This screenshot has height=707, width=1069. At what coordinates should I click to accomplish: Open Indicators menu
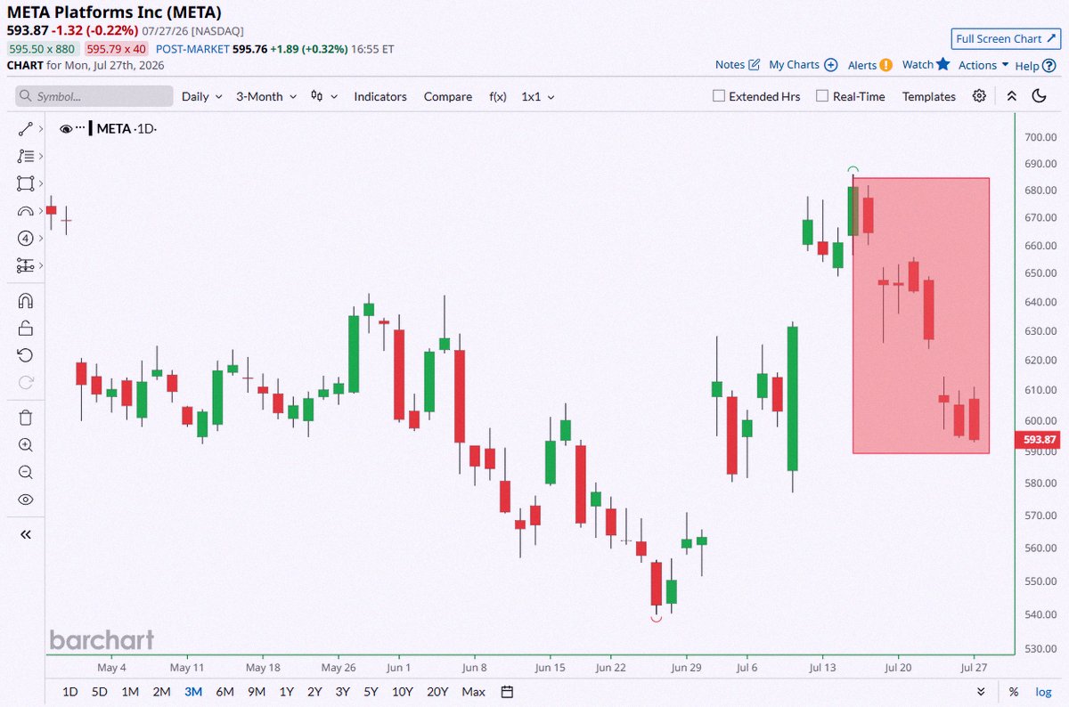click(x=380, y=96)
